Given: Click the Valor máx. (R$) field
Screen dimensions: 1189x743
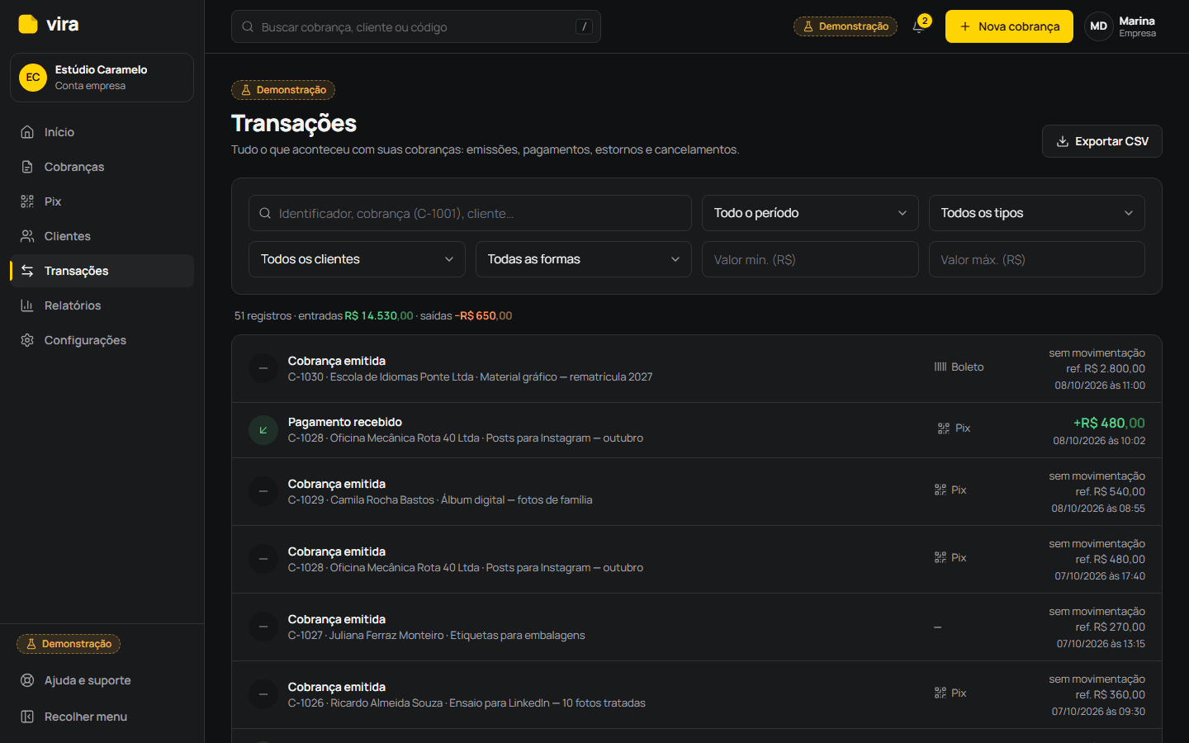Looking at the screenshot, I should pyautogui.click(x=1037, y=259).
